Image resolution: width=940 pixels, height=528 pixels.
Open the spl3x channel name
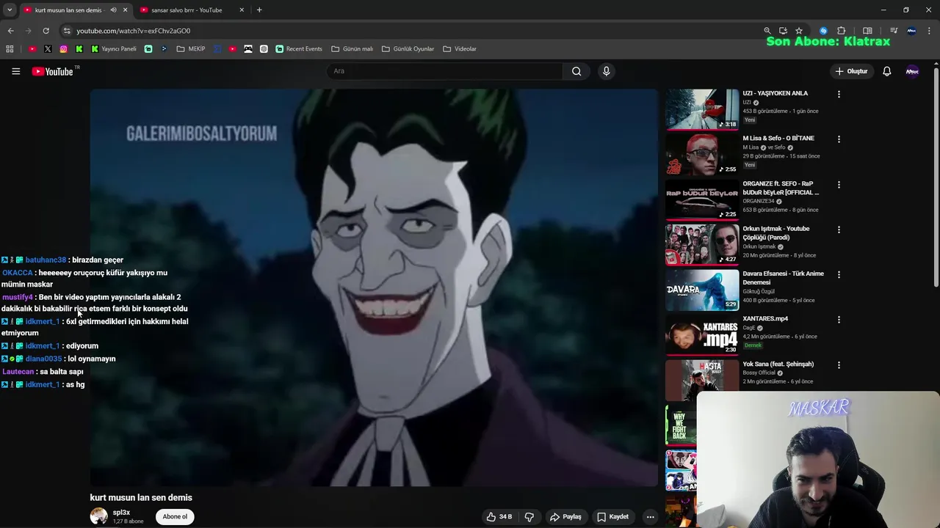[121, 513]
